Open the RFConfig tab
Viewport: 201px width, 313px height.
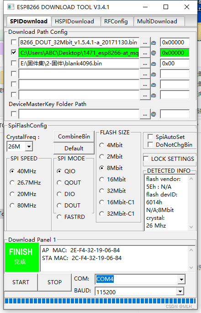point(117,21)
